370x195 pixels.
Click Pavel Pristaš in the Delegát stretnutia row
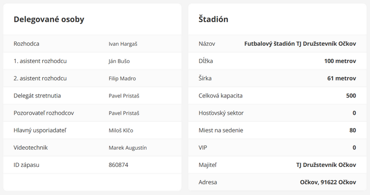pos(124,96)
